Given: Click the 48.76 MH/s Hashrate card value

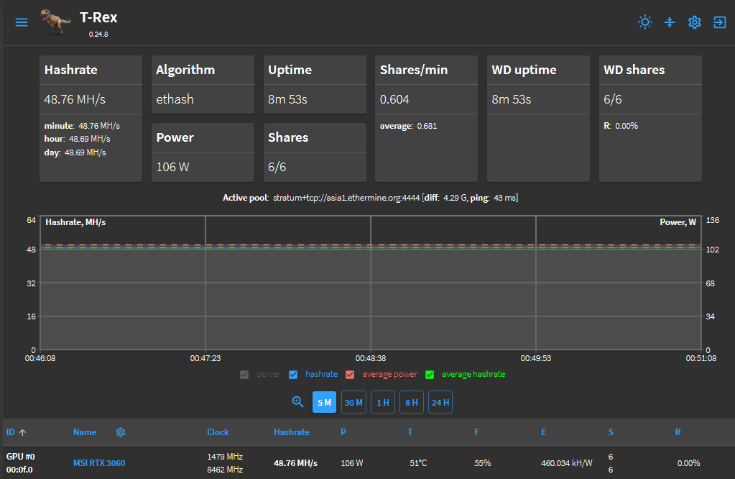Looking at the screenshot, I should tap(75, 99).
